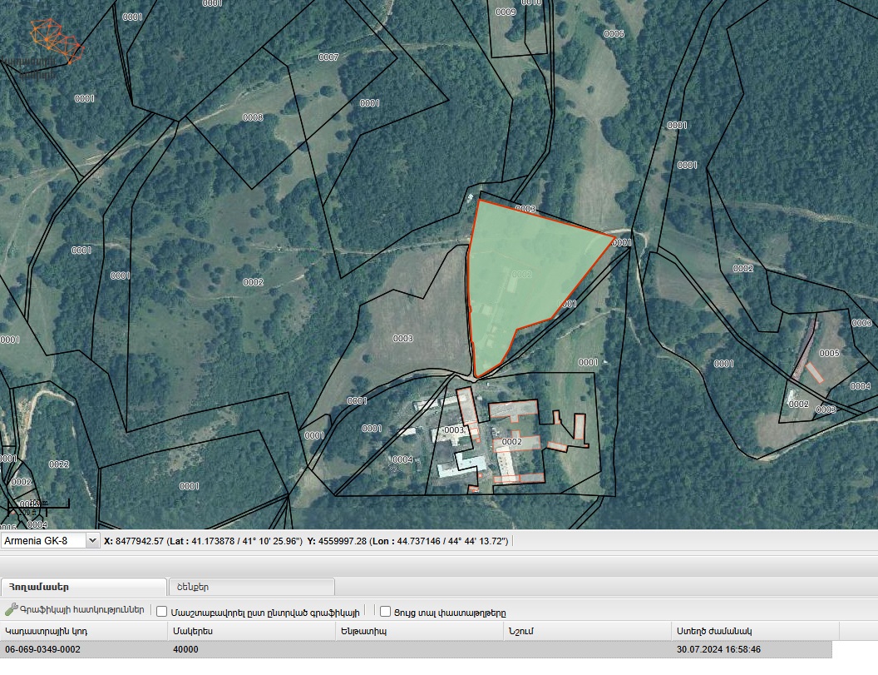Select map parcel labeled 0007
Viewport: 878px width, 675px height.
coord(328,57)
